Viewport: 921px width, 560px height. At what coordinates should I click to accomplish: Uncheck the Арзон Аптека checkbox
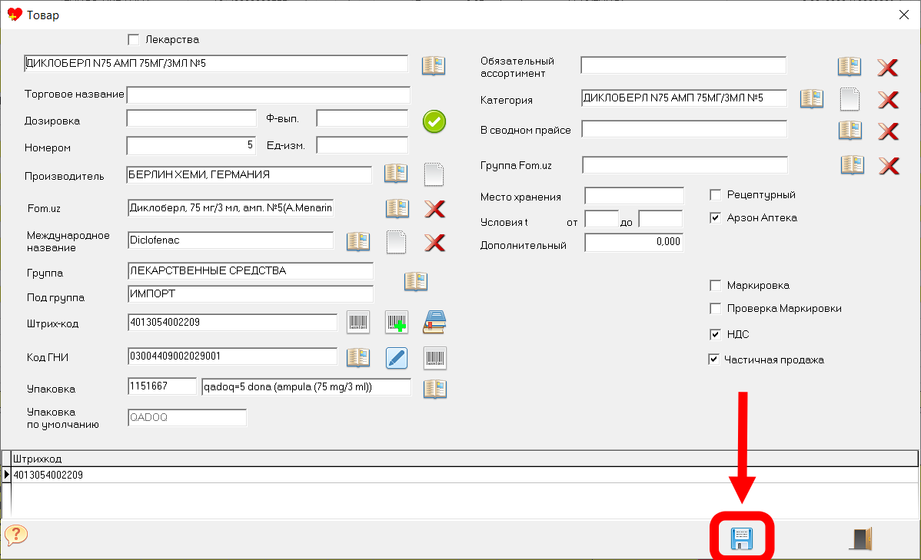pos(716,218)
